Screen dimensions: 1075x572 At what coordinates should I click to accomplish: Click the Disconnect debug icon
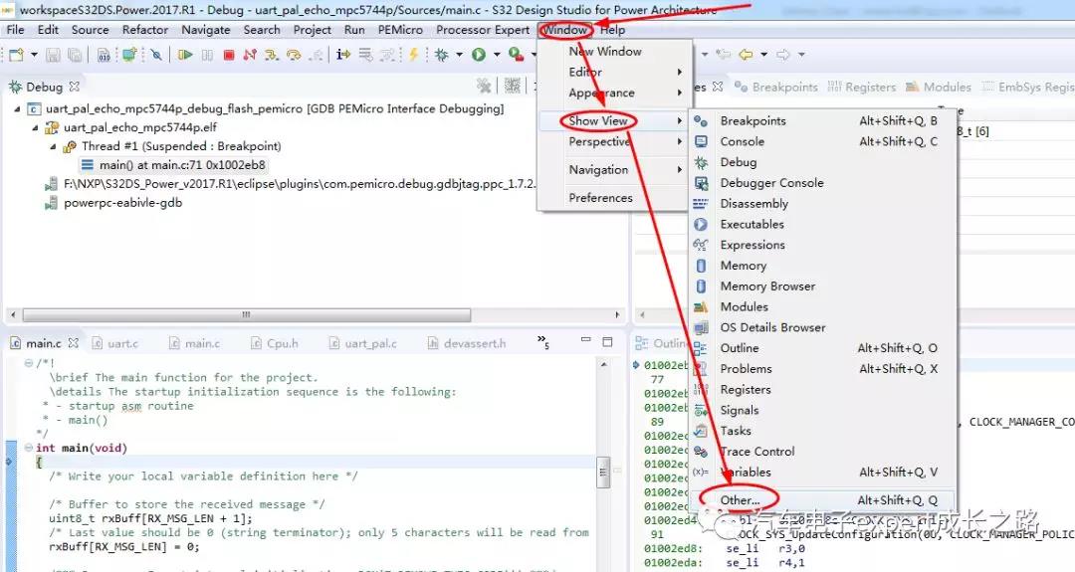(x=250, y=55)
